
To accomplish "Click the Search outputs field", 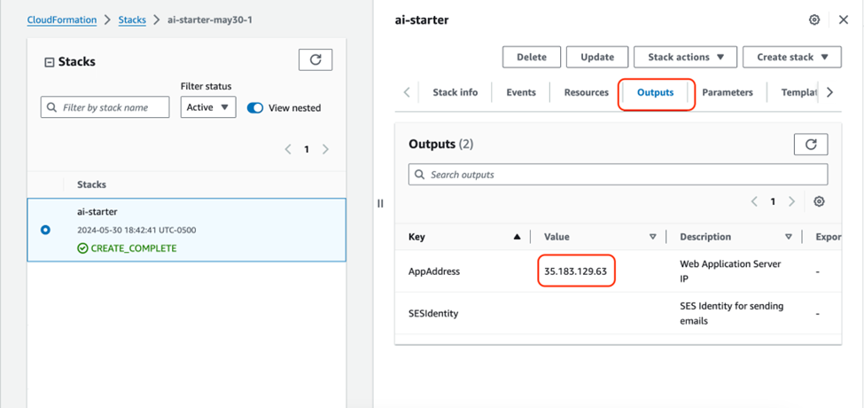I will [x=618, y=175].
